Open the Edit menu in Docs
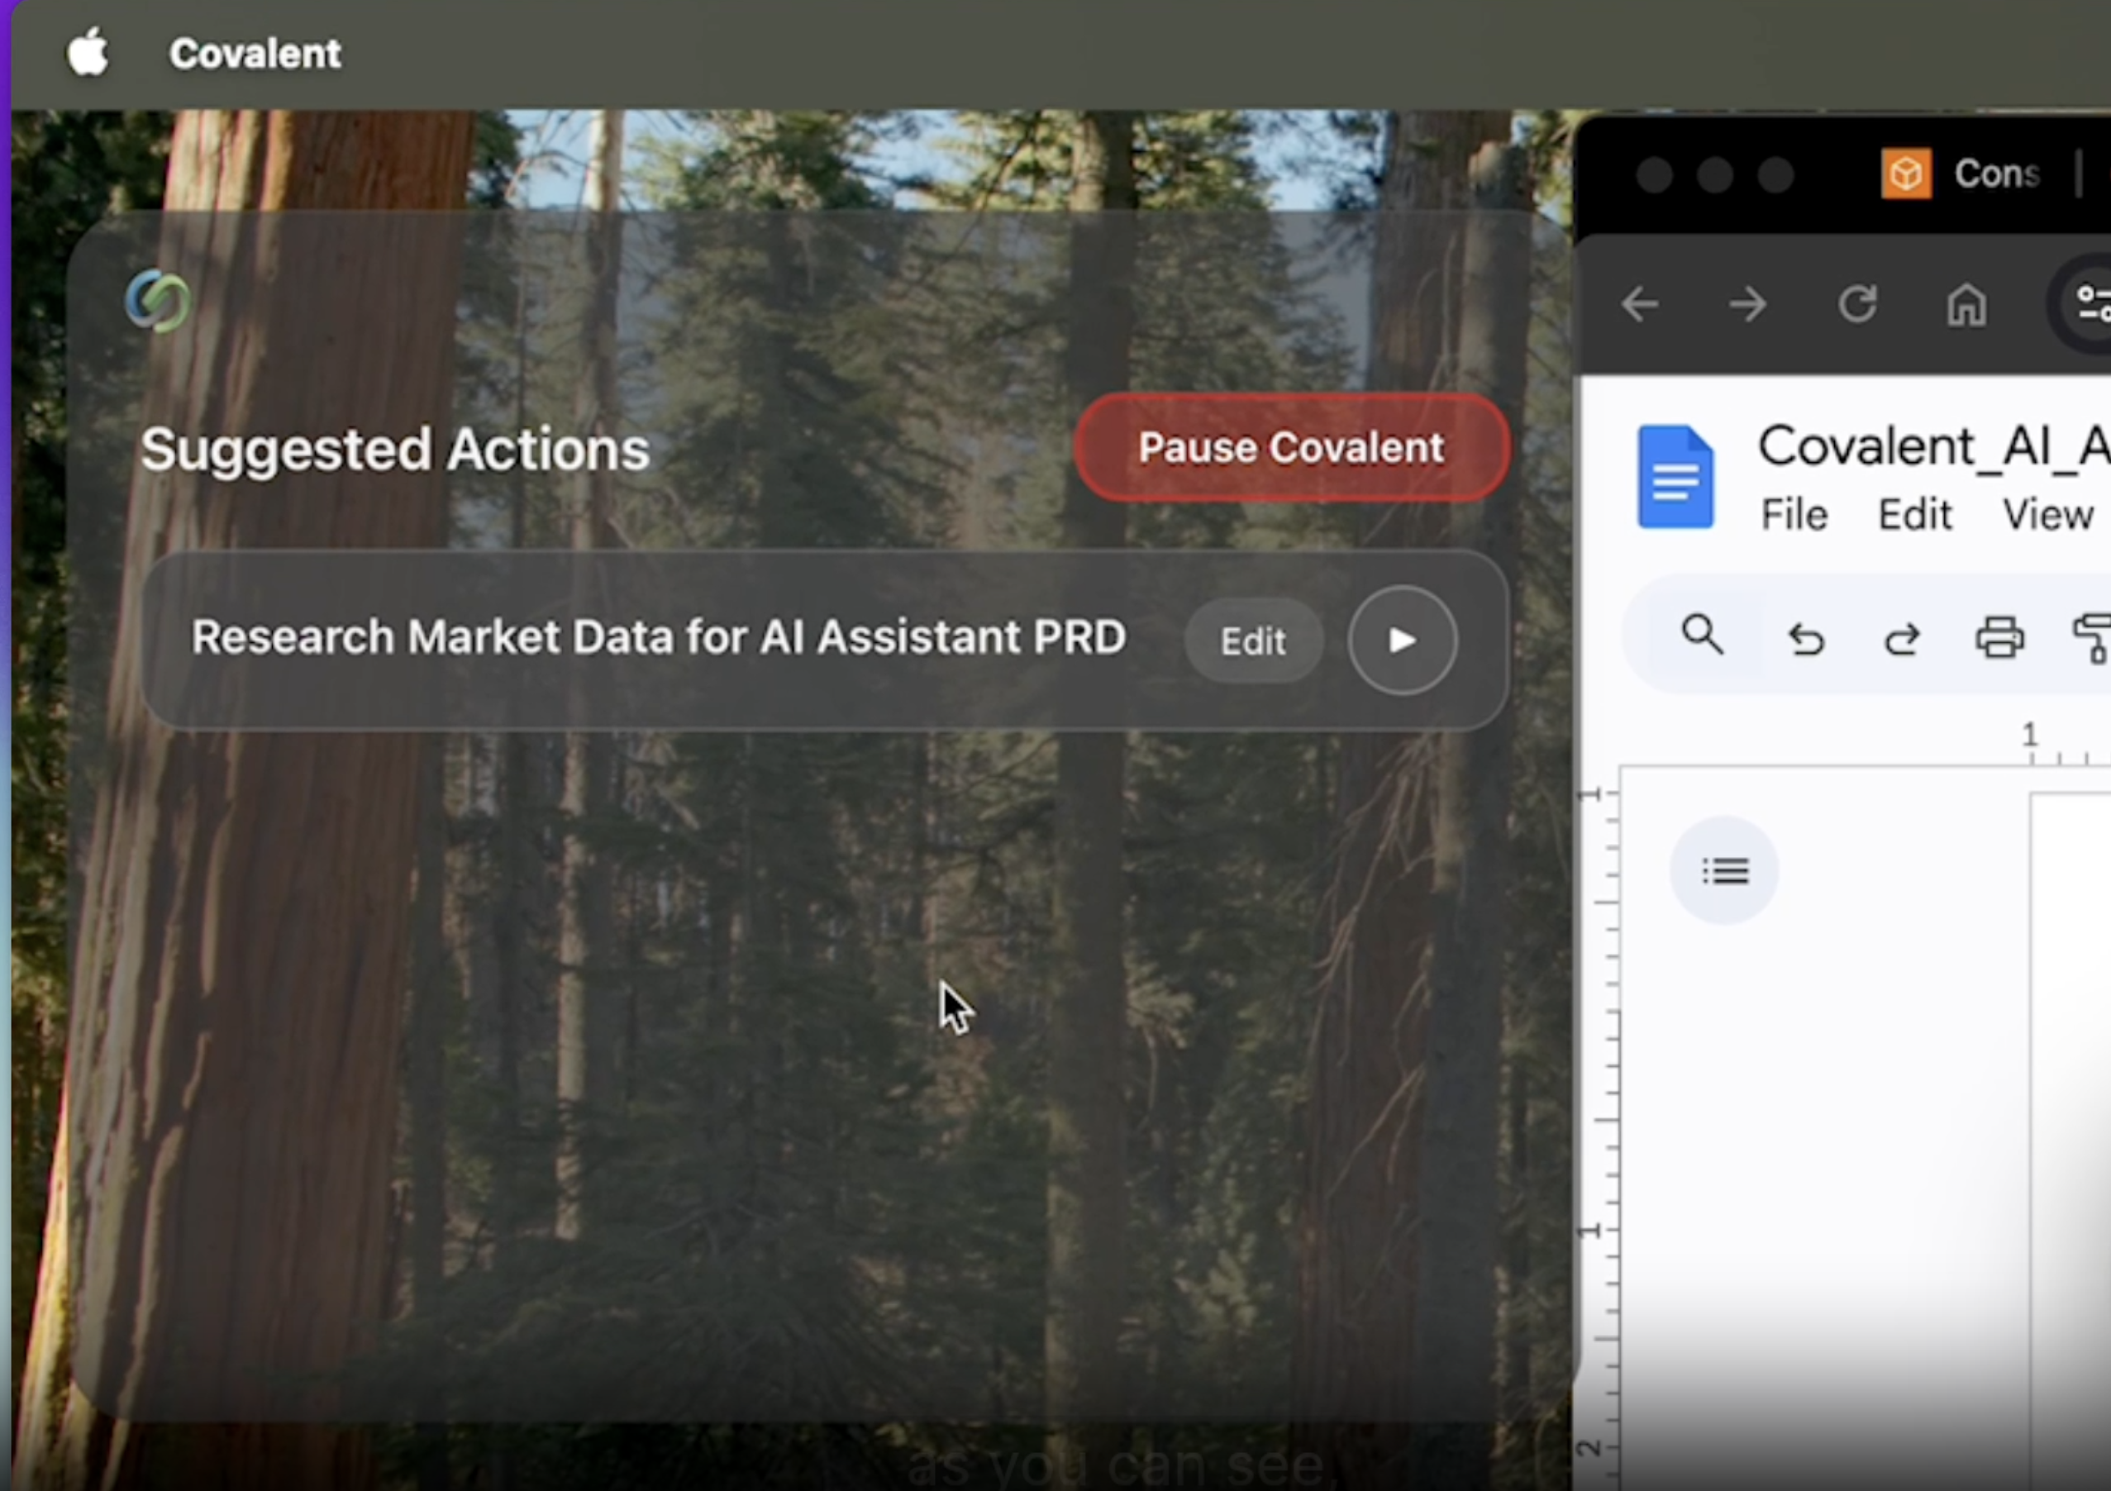 coord(1914,515)
